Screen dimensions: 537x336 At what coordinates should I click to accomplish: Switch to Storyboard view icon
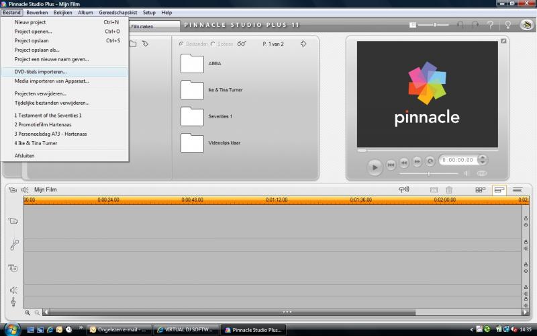click(x=480, y=190)
